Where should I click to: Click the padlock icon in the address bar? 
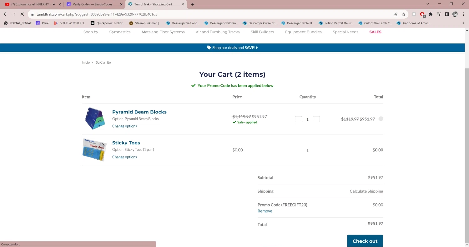(x=32, y=14)
